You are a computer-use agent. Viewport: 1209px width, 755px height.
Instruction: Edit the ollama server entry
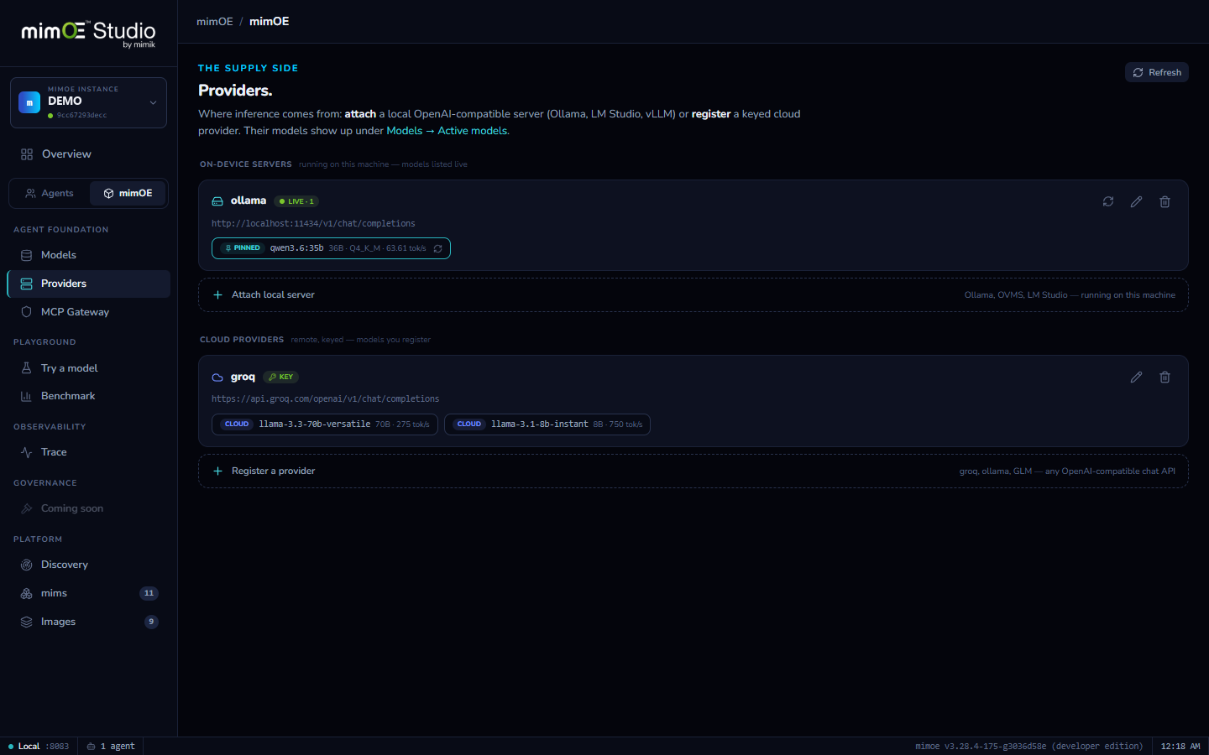pos(1136,201)
